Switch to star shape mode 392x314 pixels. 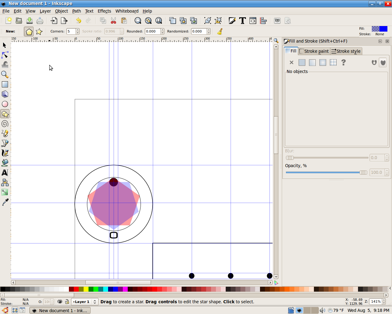click(x=39, y=32)
